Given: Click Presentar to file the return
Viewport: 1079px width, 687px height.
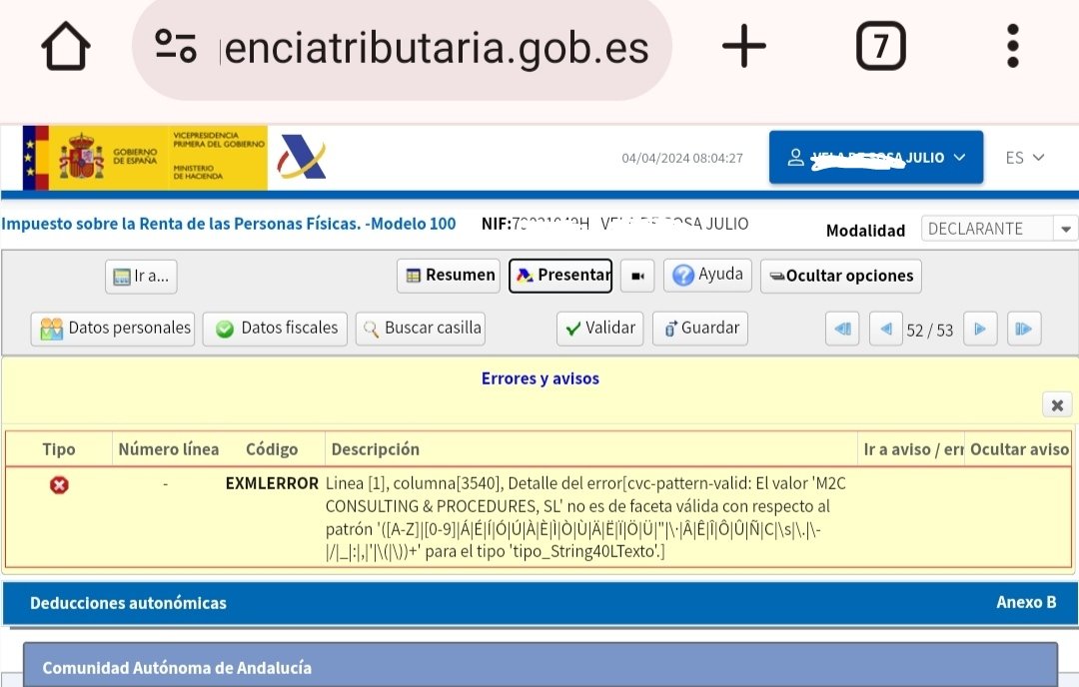Looking at the screenshot, I should tap(560, 275).
